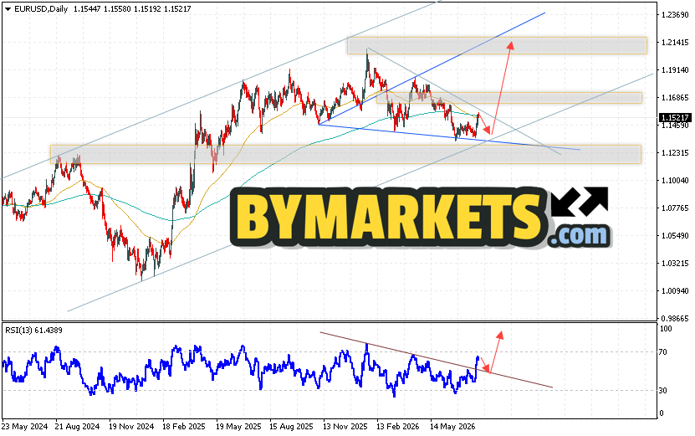
Task: Select the 19 May 2025 date label
Action: pos(238,427)
